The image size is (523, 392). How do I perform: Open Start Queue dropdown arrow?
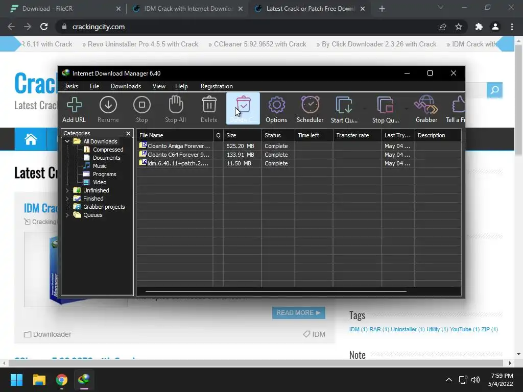point(365,108)
